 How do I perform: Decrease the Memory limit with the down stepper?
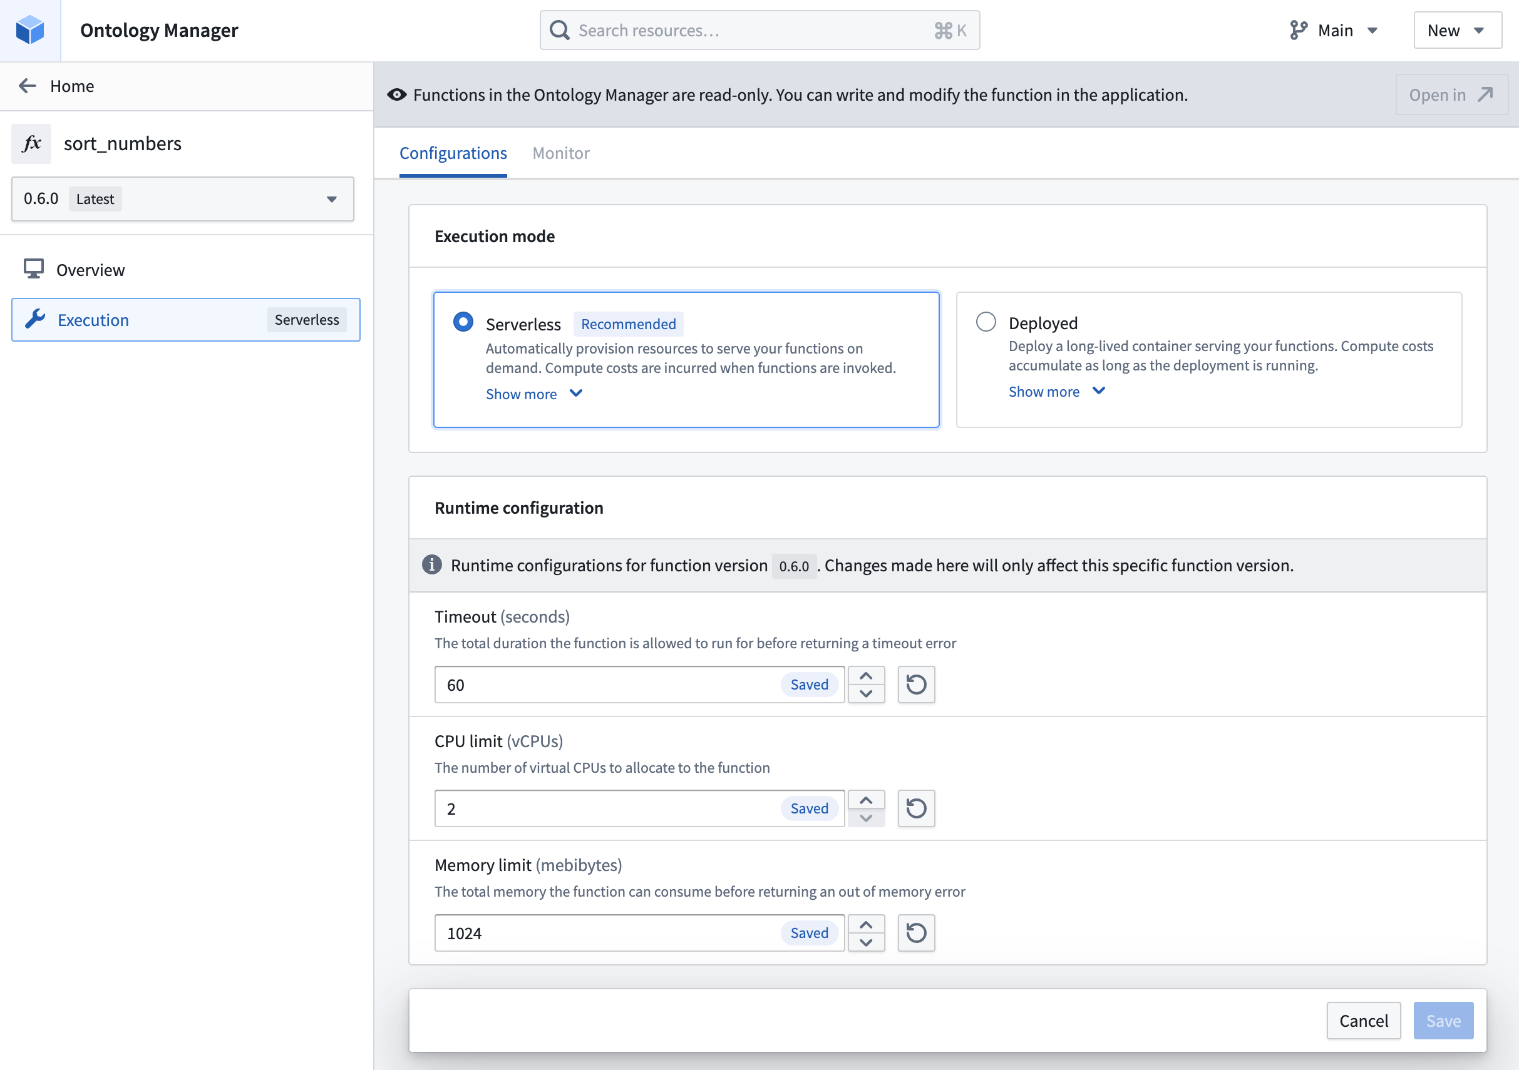click(x=866, y=942)
